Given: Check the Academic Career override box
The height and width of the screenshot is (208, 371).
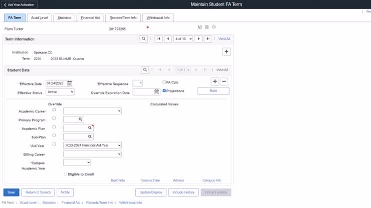Looking at the screenshot, I should click(54, 109).
